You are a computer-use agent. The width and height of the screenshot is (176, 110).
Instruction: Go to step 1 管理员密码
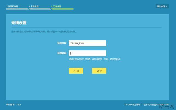click(12, 6)
